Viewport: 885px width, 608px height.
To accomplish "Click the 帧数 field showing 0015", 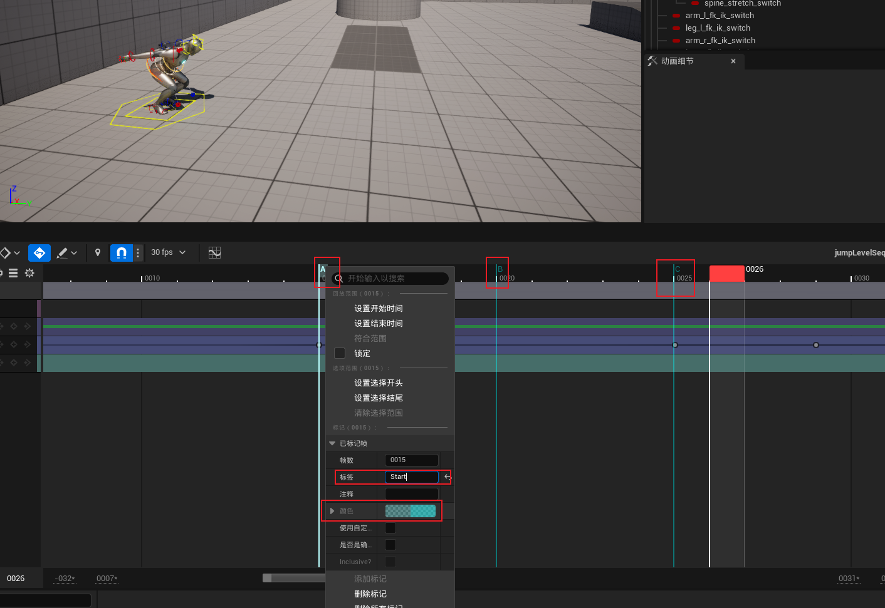I will (x=411, y=460).
